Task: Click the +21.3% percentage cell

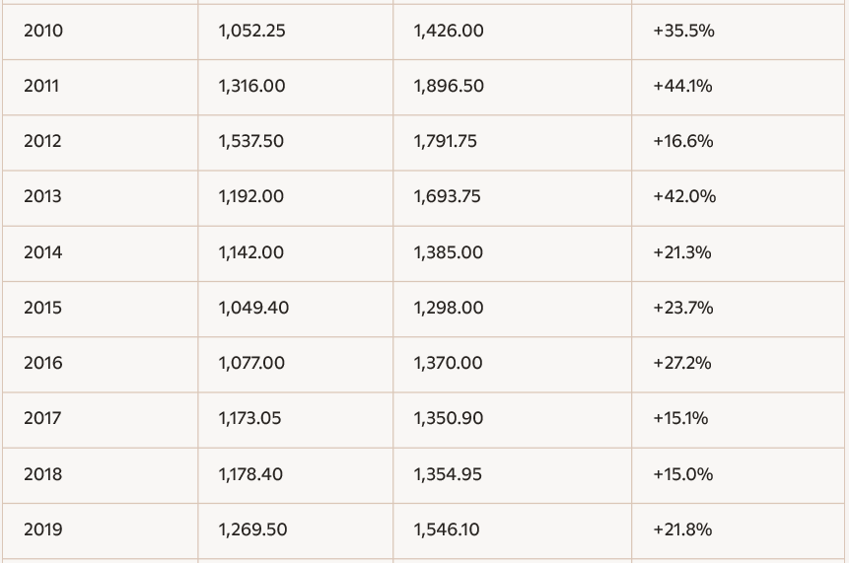Action: coord(681,252)
